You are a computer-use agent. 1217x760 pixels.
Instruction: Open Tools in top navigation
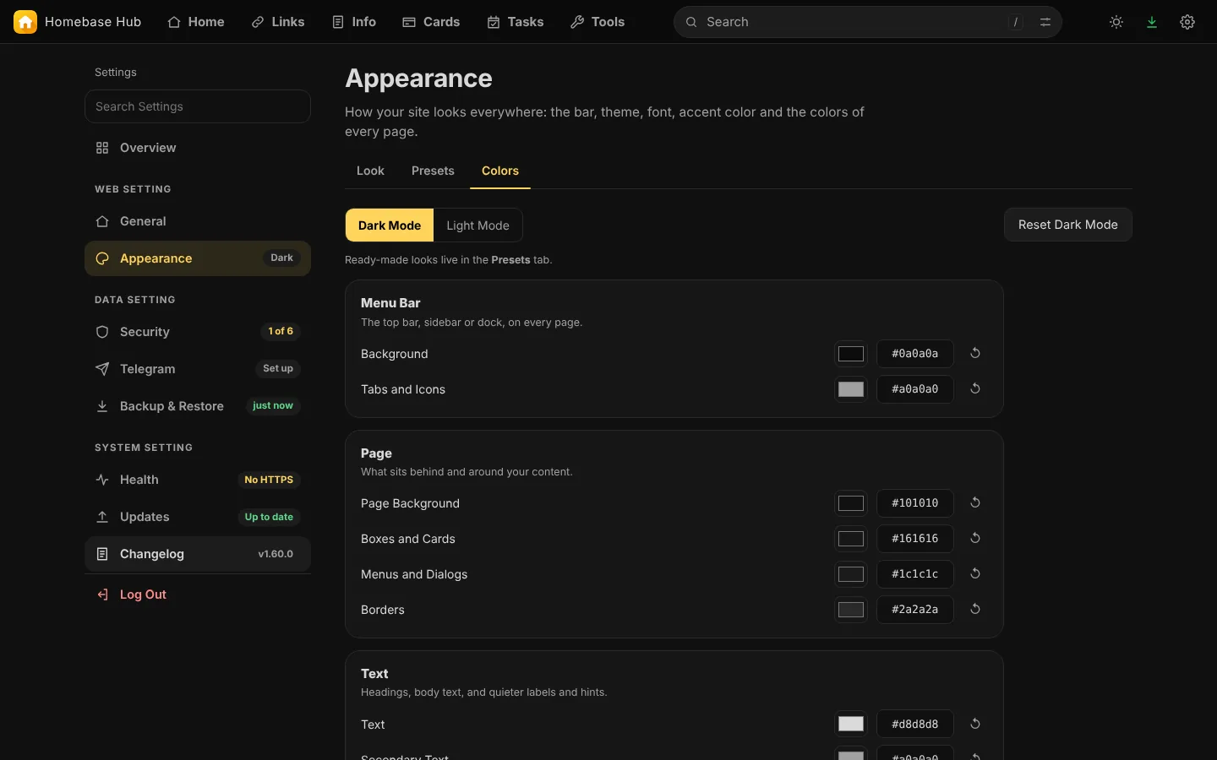[598, 22]
